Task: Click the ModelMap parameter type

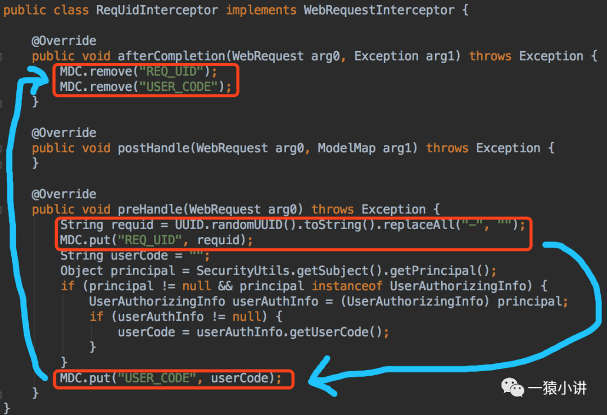Action: (x=346, y=148)
